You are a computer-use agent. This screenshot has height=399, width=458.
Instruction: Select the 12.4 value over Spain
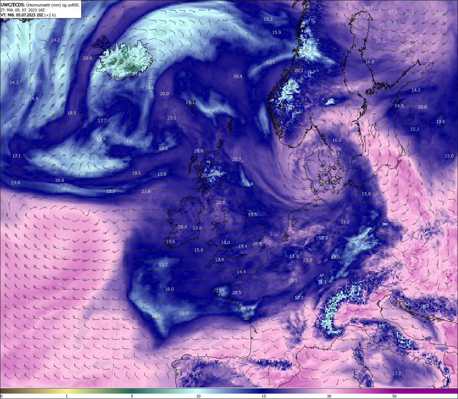(197, 375)
